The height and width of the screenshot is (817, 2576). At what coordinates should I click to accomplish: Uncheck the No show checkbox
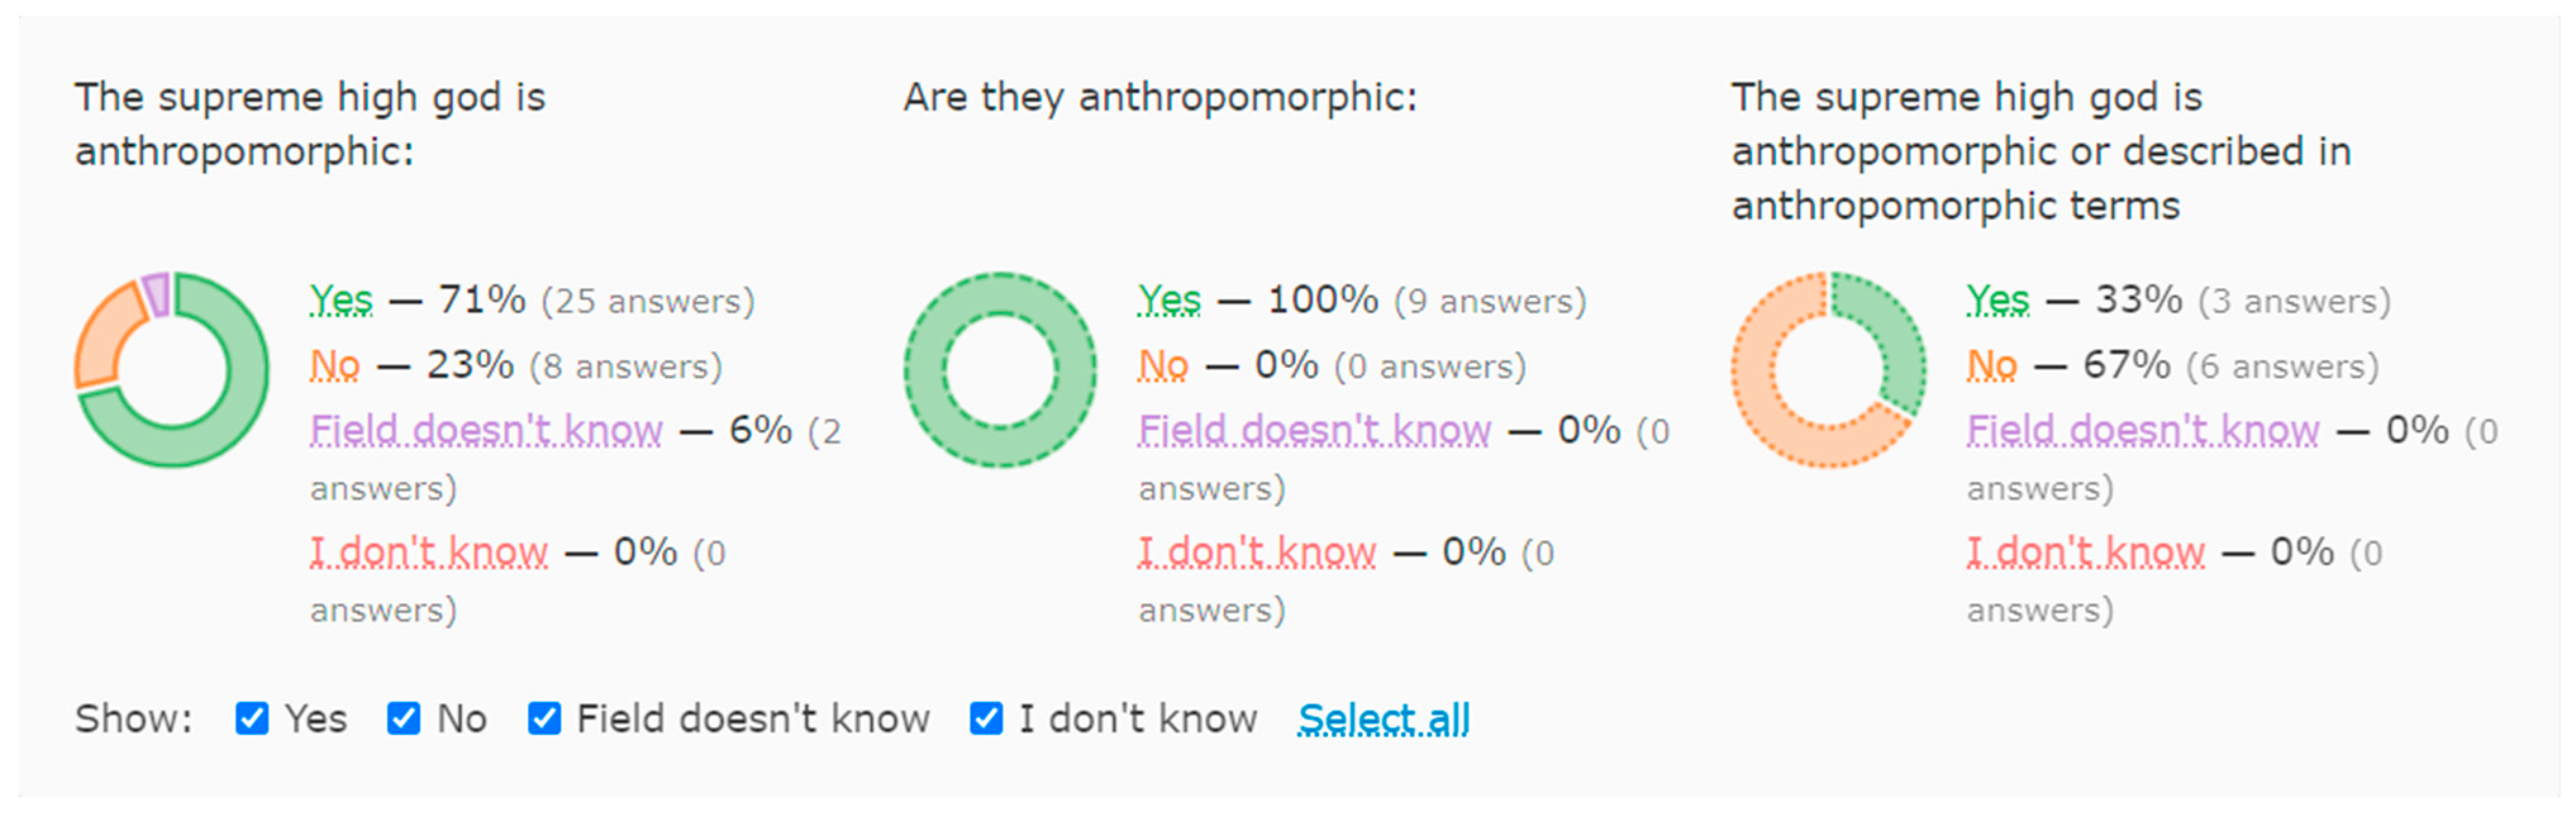tap(404, 718)
